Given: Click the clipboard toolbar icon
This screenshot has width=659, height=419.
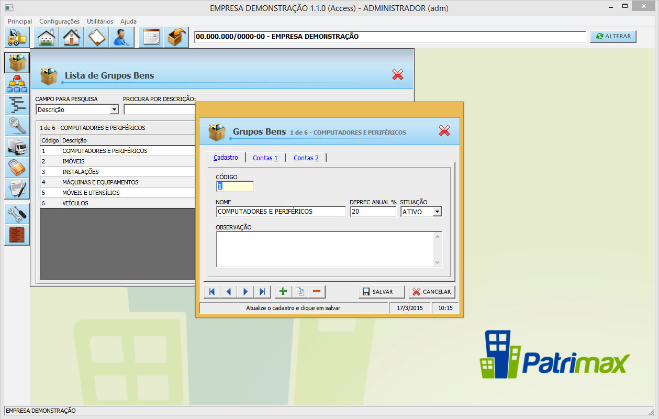Looking at the screenshot, I should tap(97, 38).
